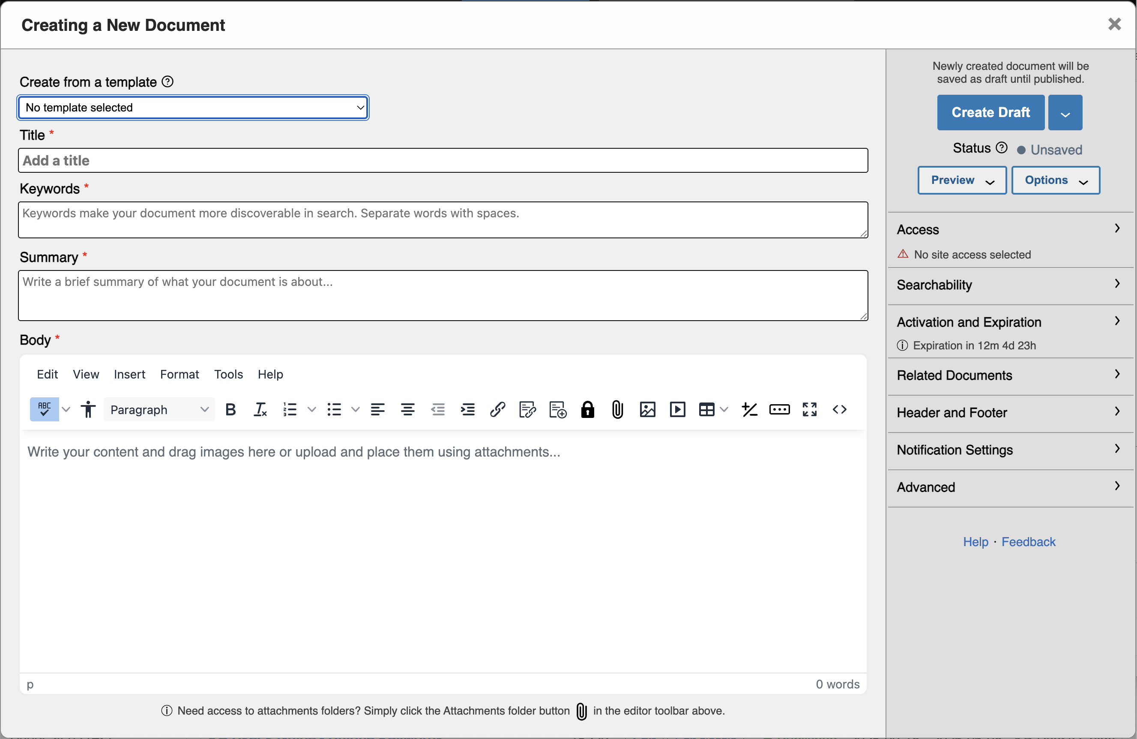Expand the Create Draft arrow menu
This screenshot has width=1137, height=739.
(1065, 112)
